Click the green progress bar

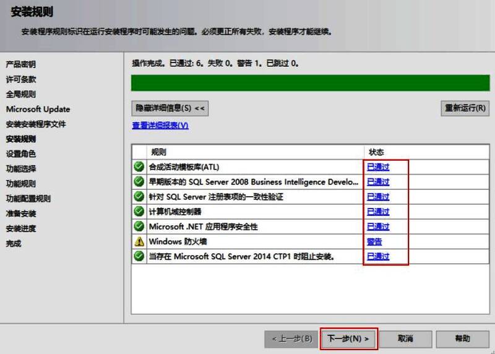[310, 83]
